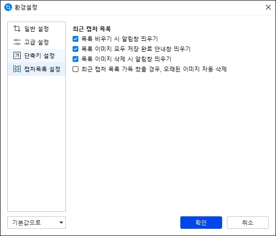The height and width of the screenshot is (236, 276).
Task: Click the 최근 캡처 목록 heading
Action: pyautogui.click(x=91, y=29)
